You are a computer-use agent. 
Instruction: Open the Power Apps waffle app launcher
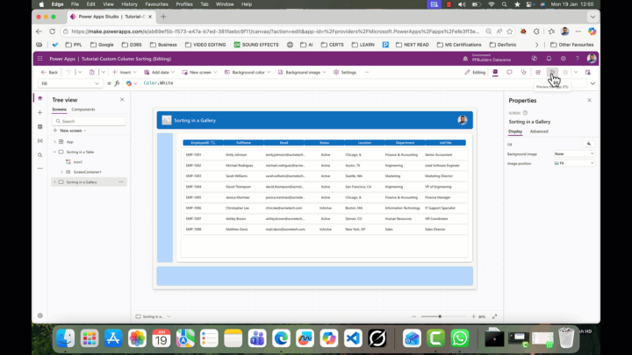pyautogui.click(x=39, y=59)
